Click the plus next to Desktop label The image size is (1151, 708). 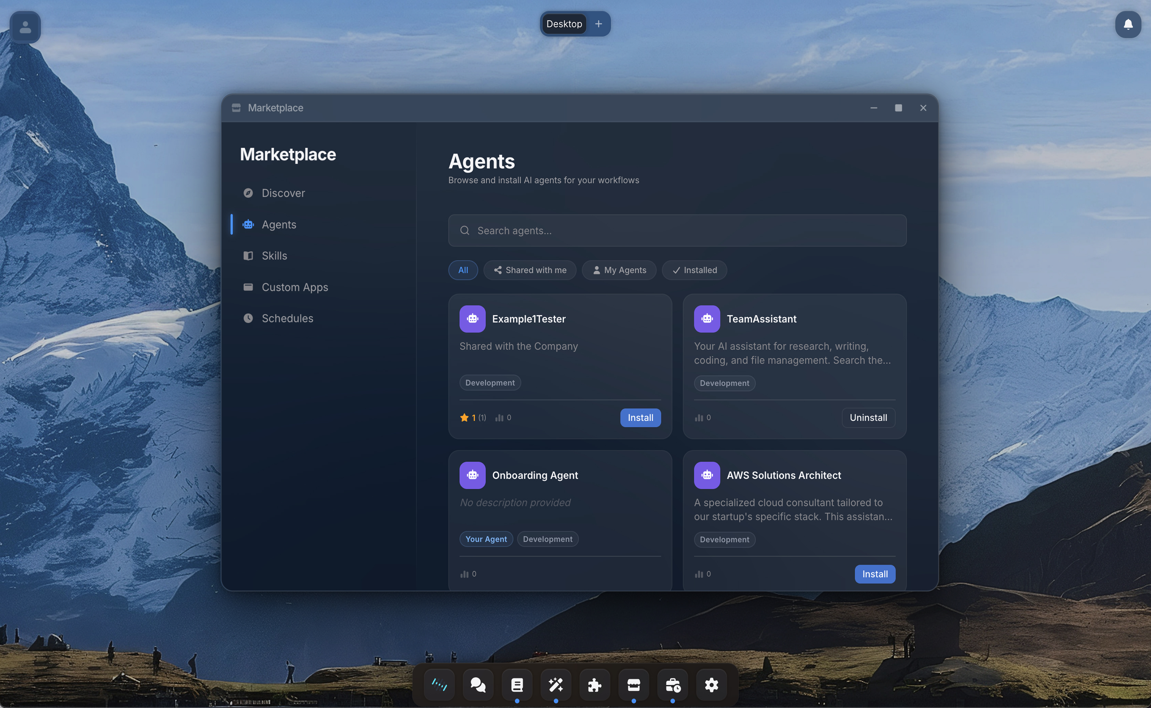598,23
